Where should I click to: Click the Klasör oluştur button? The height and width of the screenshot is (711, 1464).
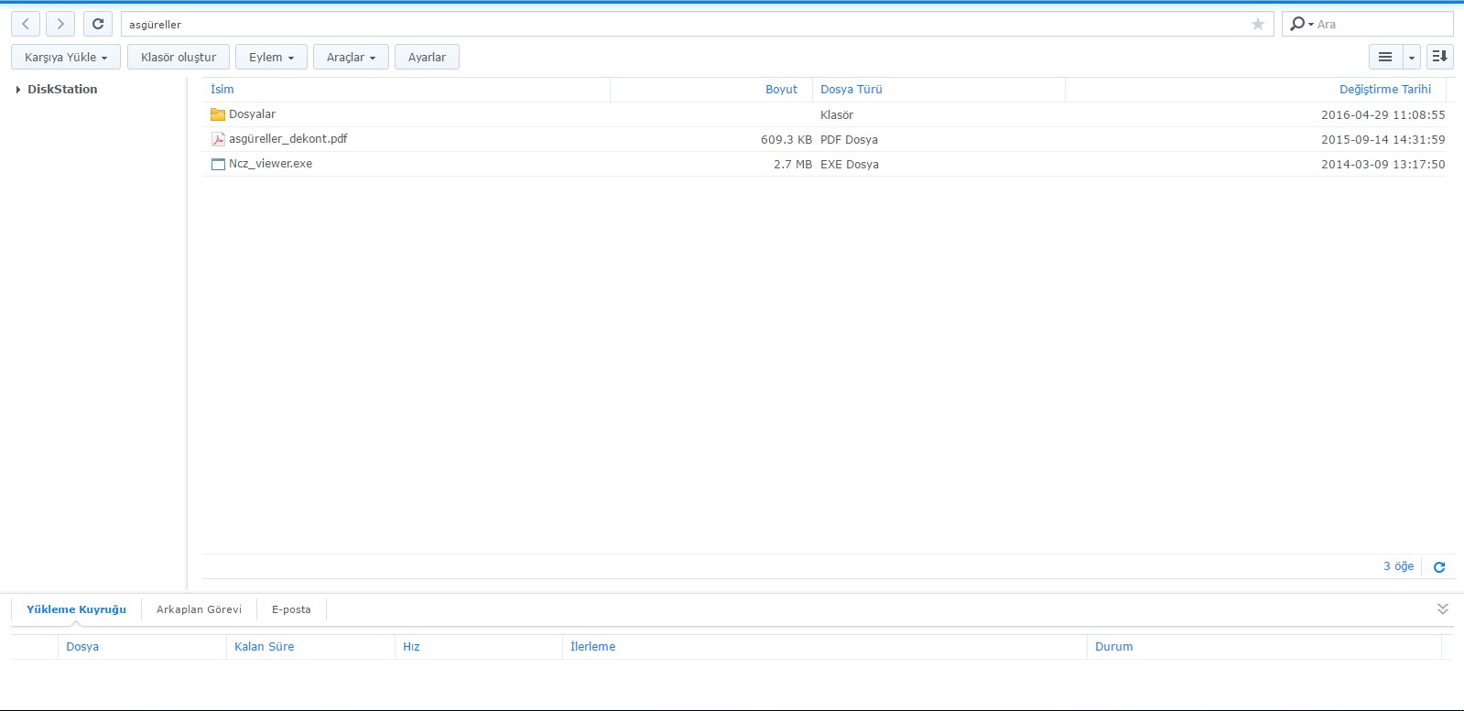point(179,57)
